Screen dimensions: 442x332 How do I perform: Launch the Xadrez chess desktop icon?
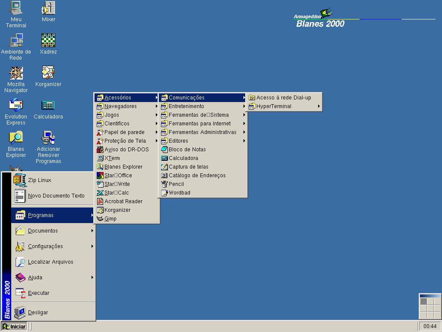(48, 44)
